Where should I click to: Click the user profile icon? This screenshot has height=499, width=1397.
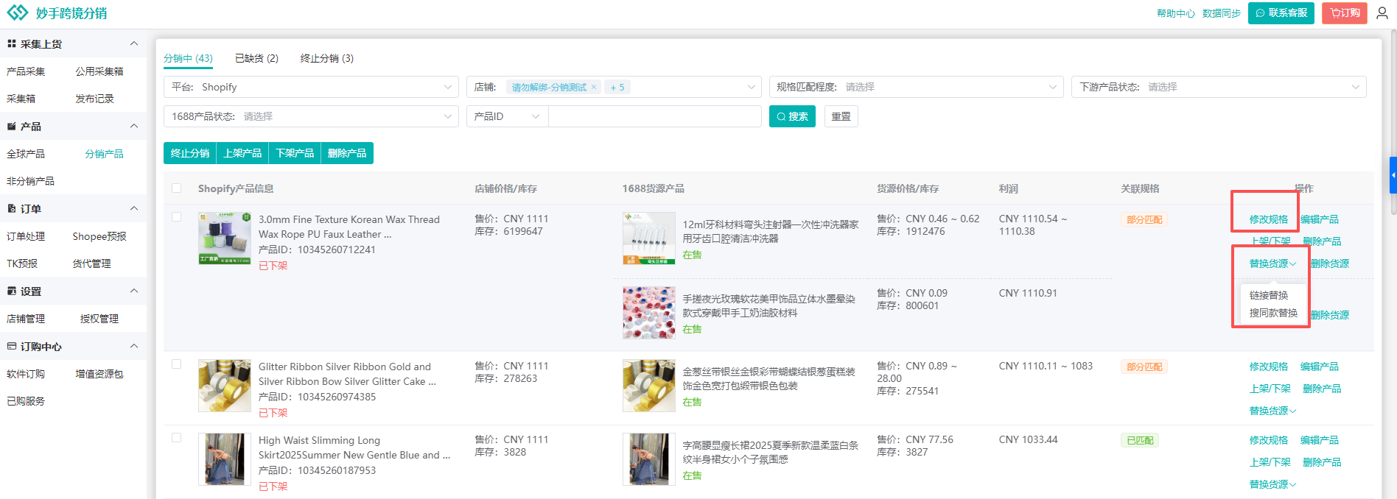[x=1382, y=13]
